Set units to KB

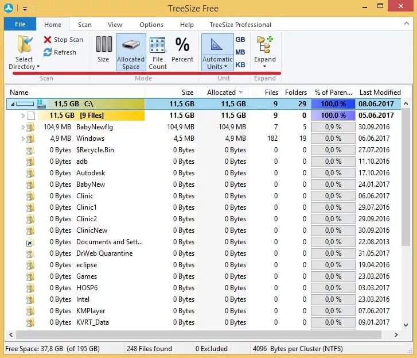(240, 65)
